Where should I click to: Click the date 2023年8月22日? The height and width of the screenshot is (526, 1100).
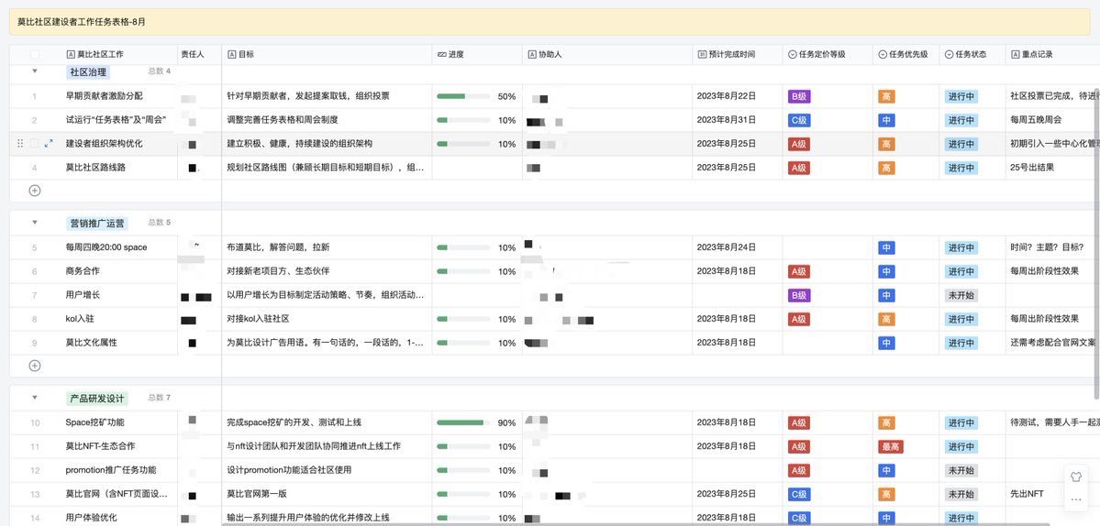[x=726, y=96]
